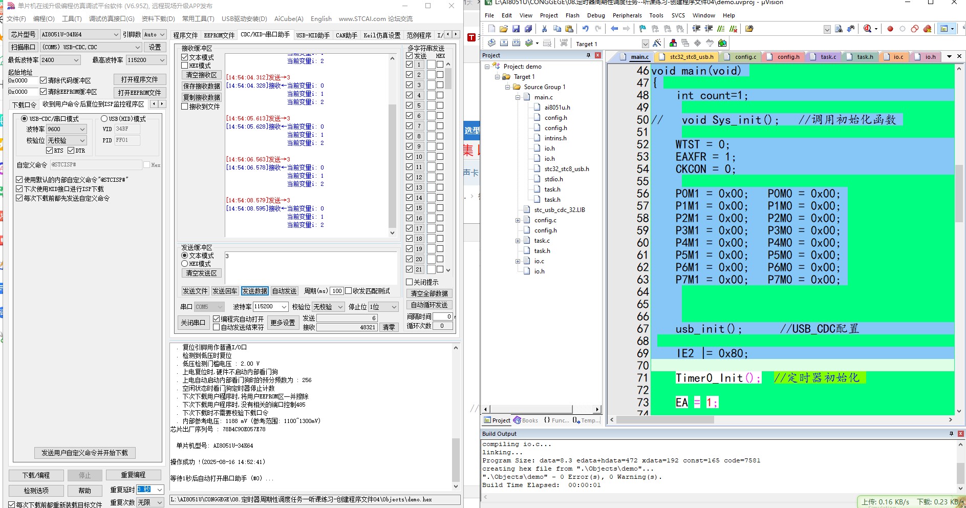Click the Comment selection icon

(x=721, y=29)
